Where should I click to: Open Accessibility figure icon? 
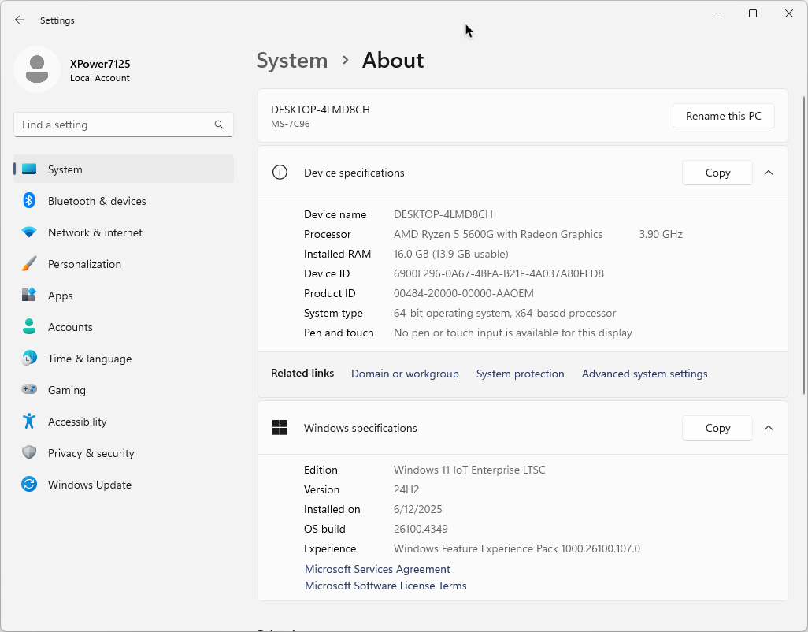[29, 422]
